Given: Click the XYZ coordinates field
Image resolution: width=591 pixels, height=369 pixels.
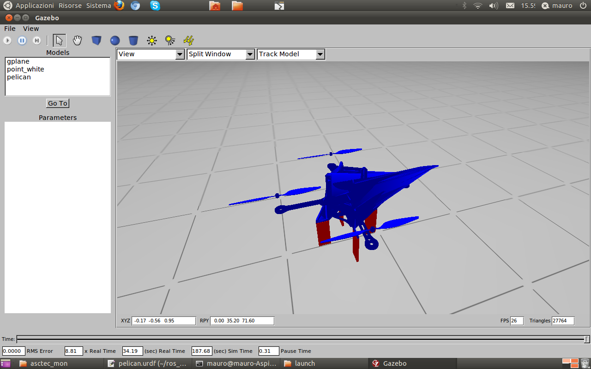Looking at the screenshot, I should click(x=164, y=321).
